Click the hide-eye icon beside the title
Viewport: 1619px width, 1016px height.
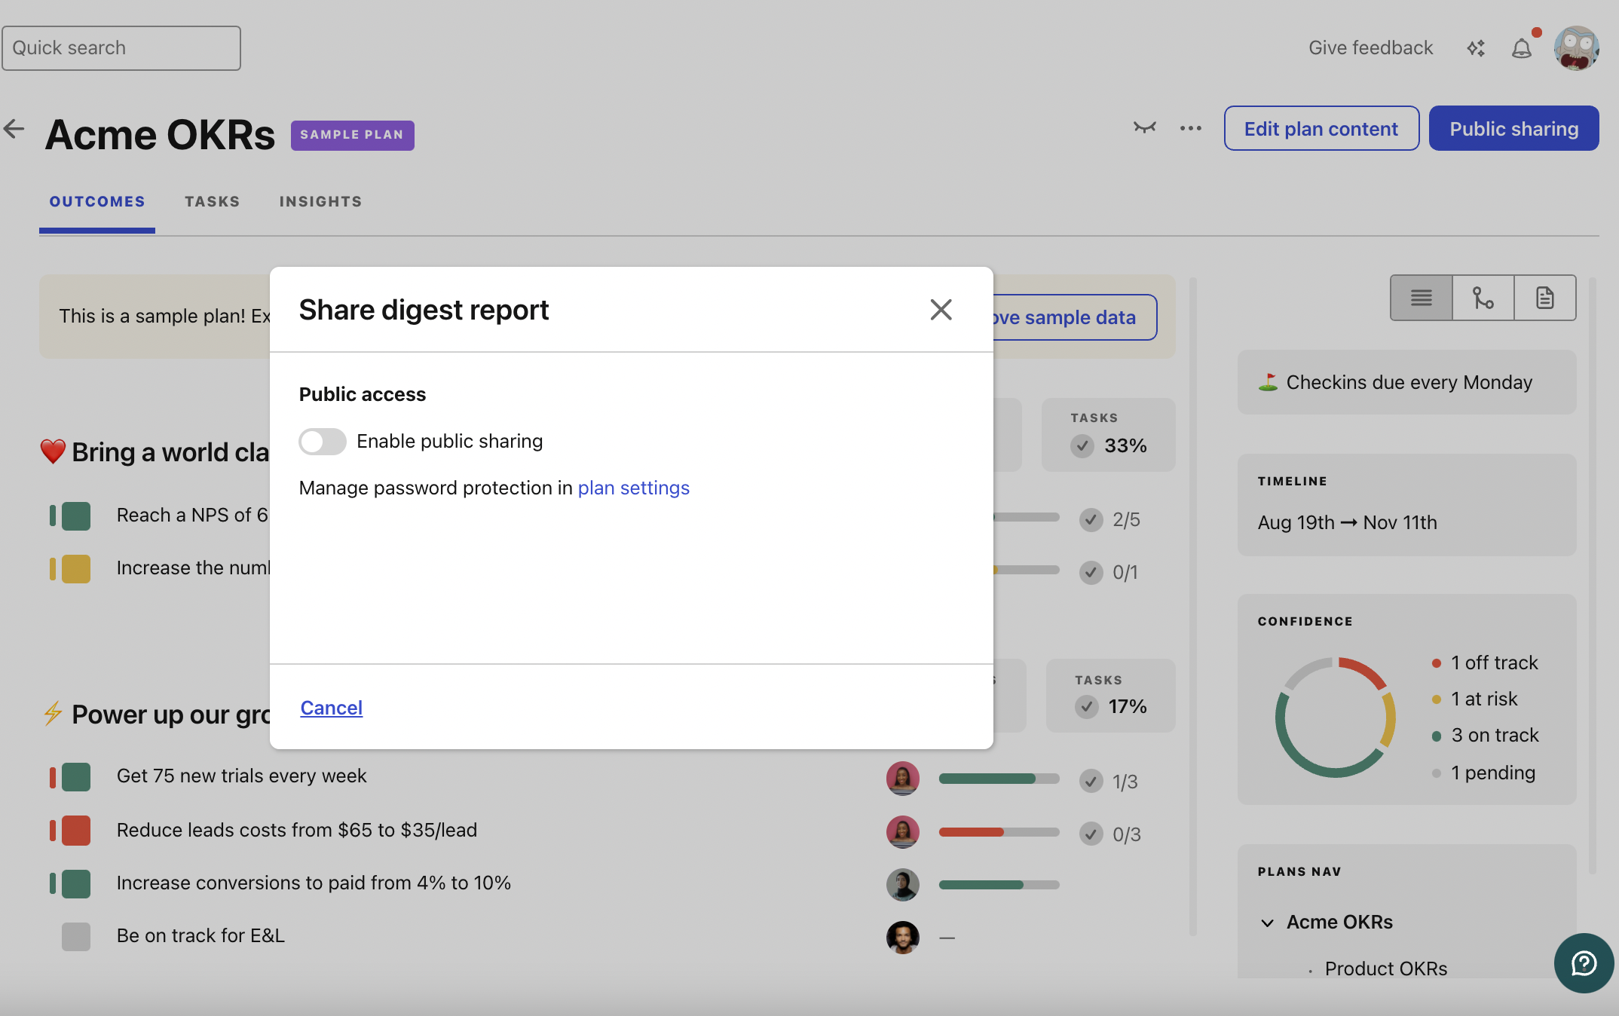[1144, 127]
